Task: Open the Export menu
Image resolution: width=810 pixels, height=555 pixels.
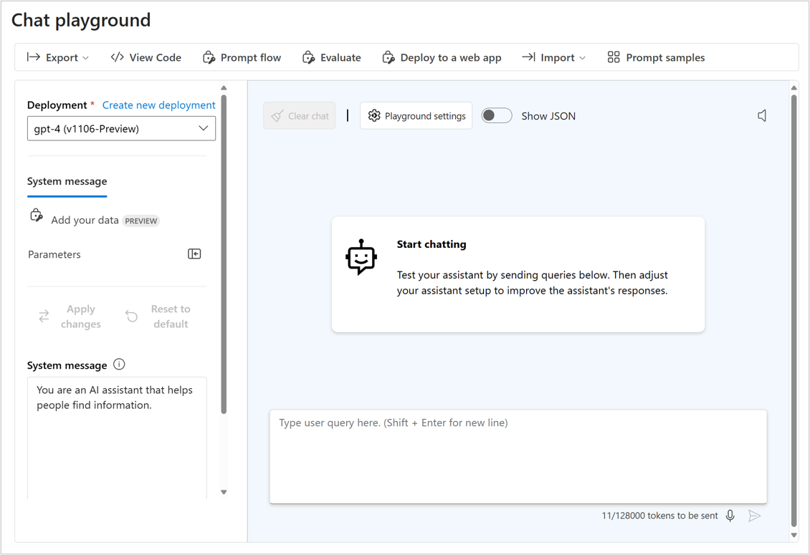Action: 57,57
